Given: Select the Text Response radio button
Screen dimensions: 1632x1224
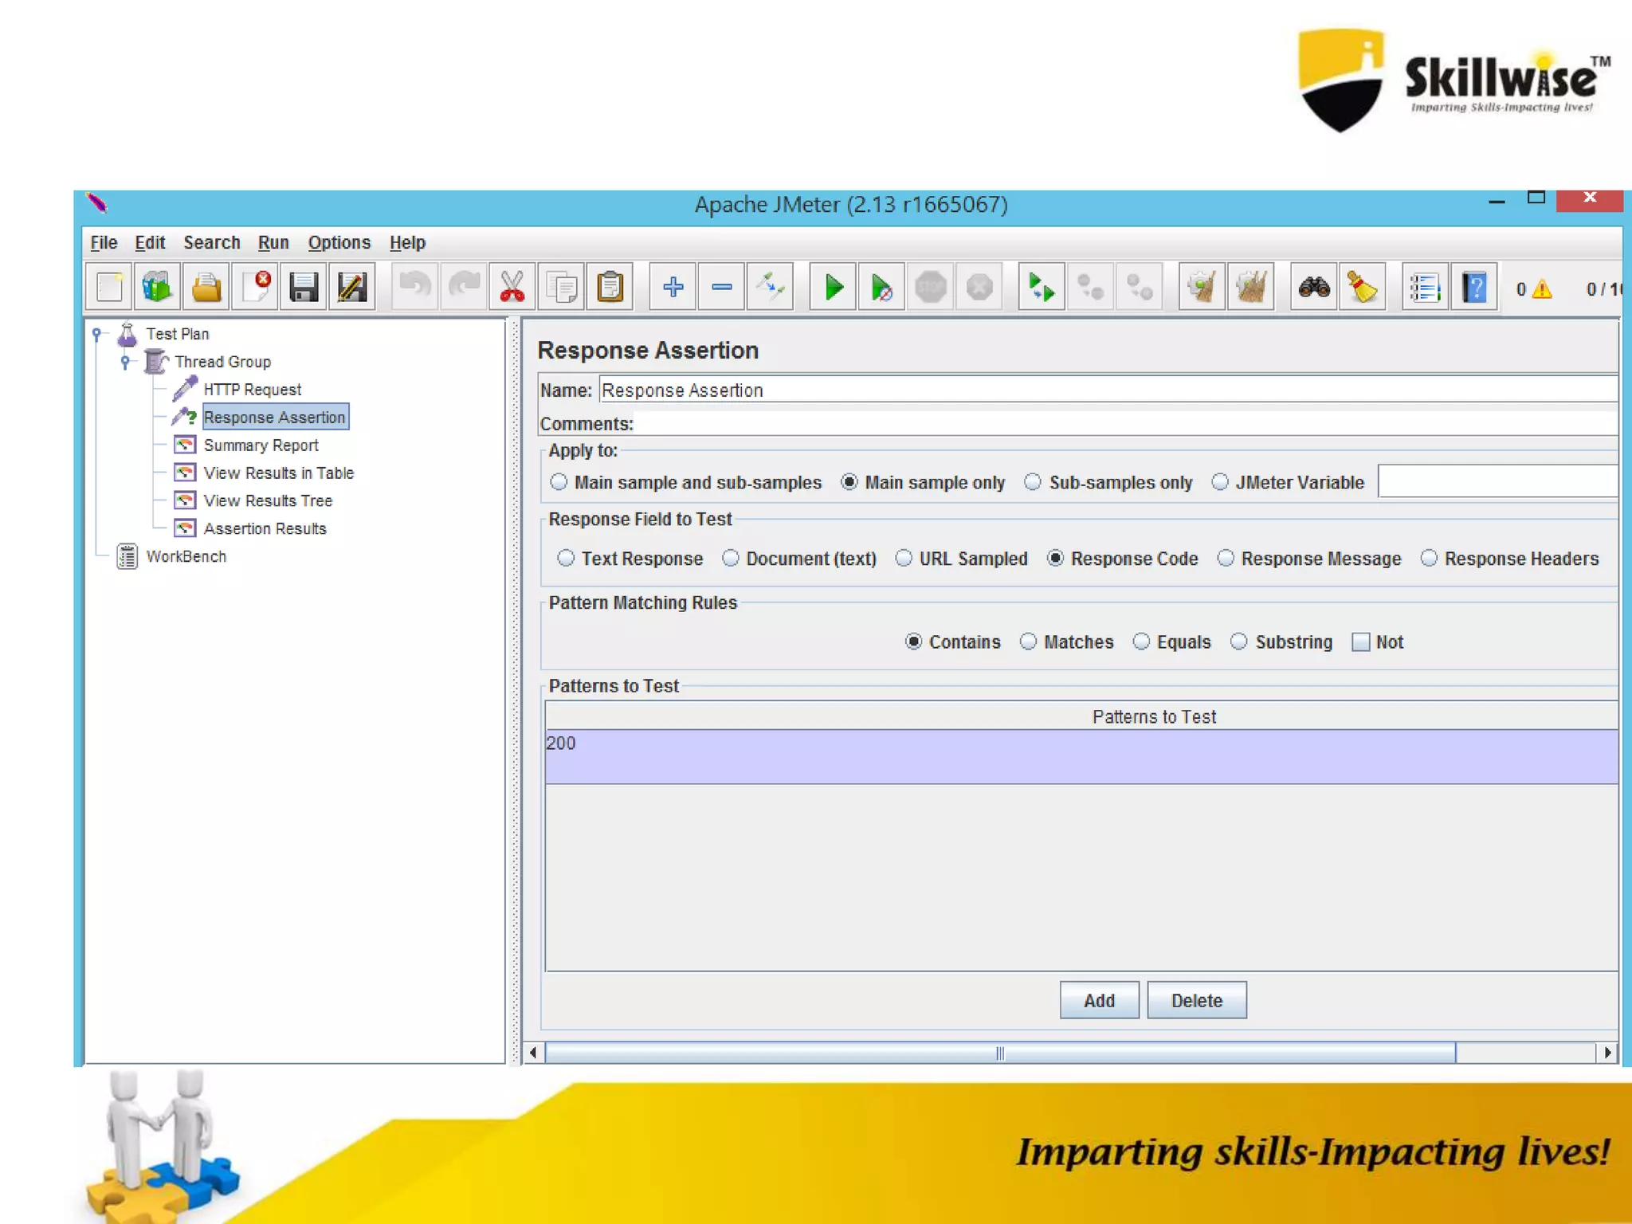Looking at the screenshot, I should (566, 559).
